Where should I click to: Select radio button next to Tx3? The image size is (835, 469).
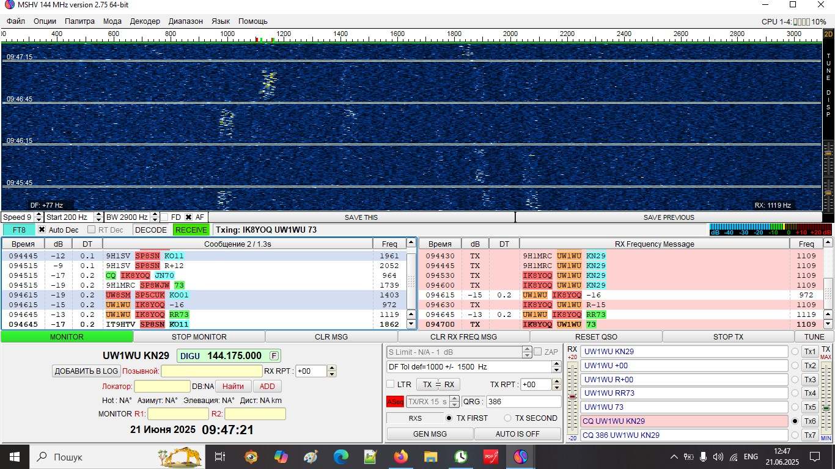click(x=795, y=380)
